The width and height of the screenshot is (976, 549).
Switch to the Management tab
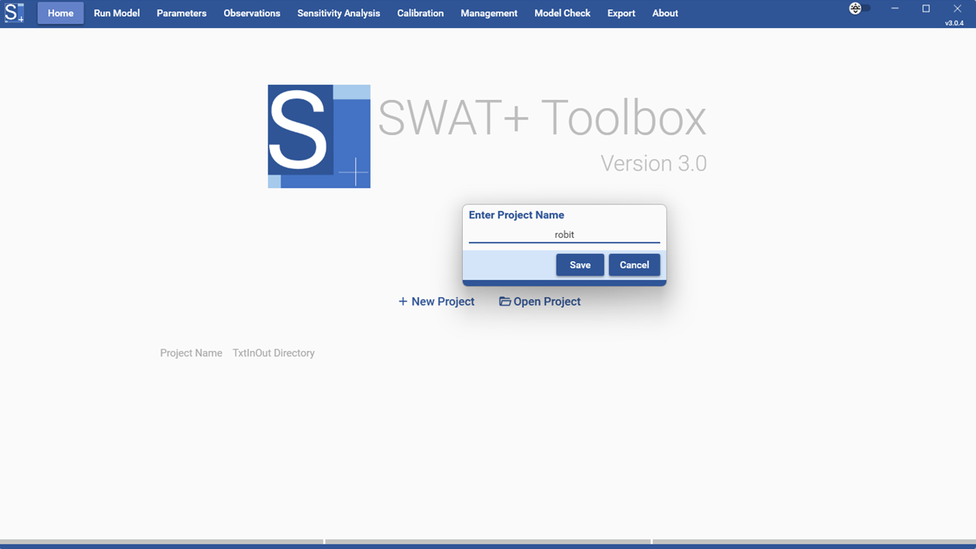[x=489, y=13]
